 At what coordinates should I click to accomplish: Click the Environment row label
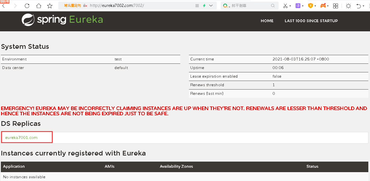(x=14, y=59)
